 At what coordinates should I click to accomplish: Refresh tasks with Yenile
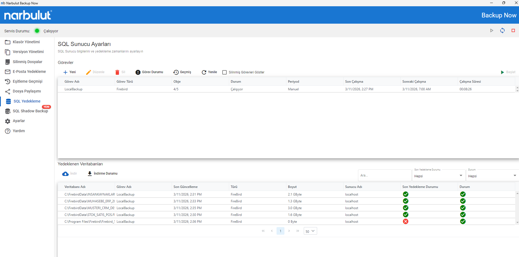209,72
